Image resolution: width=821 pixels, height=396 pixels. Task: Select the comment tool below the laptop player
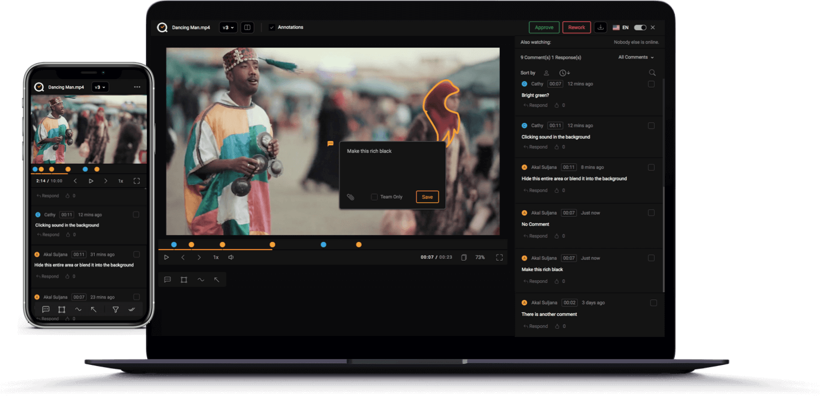coord(167,280)
